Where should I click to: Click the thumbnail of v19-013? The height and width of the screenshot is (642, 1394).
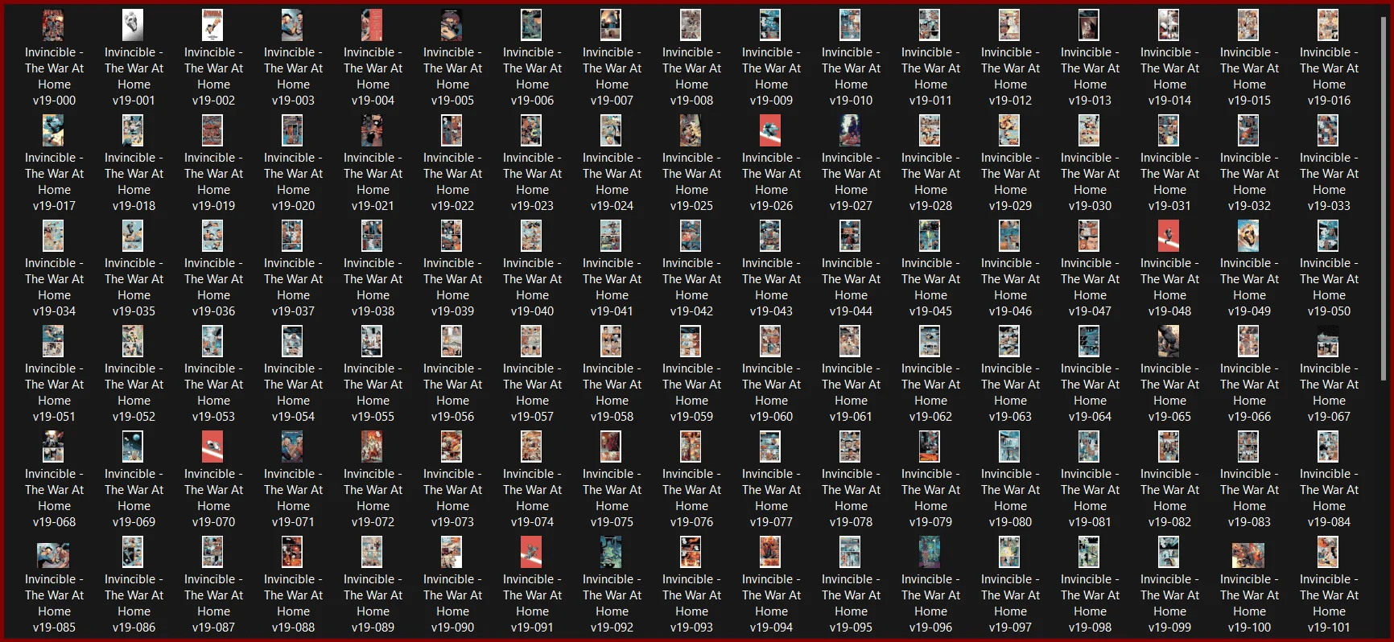(1090, 26)
